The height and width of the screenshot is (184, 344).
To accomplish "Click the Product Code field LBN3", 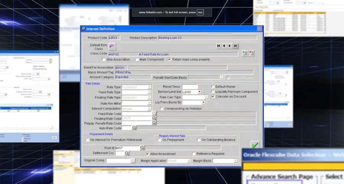I will pos(114,38).
